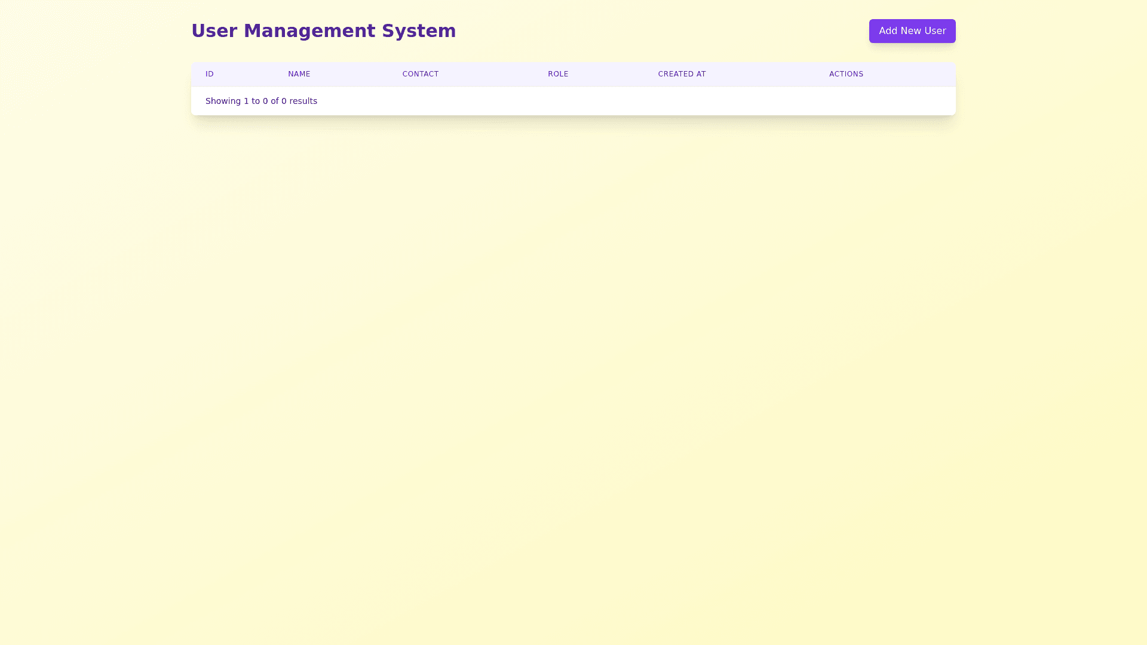Click 'Add' on the Add New User button
Screen dimensions: 1147x645
(888, 31)
